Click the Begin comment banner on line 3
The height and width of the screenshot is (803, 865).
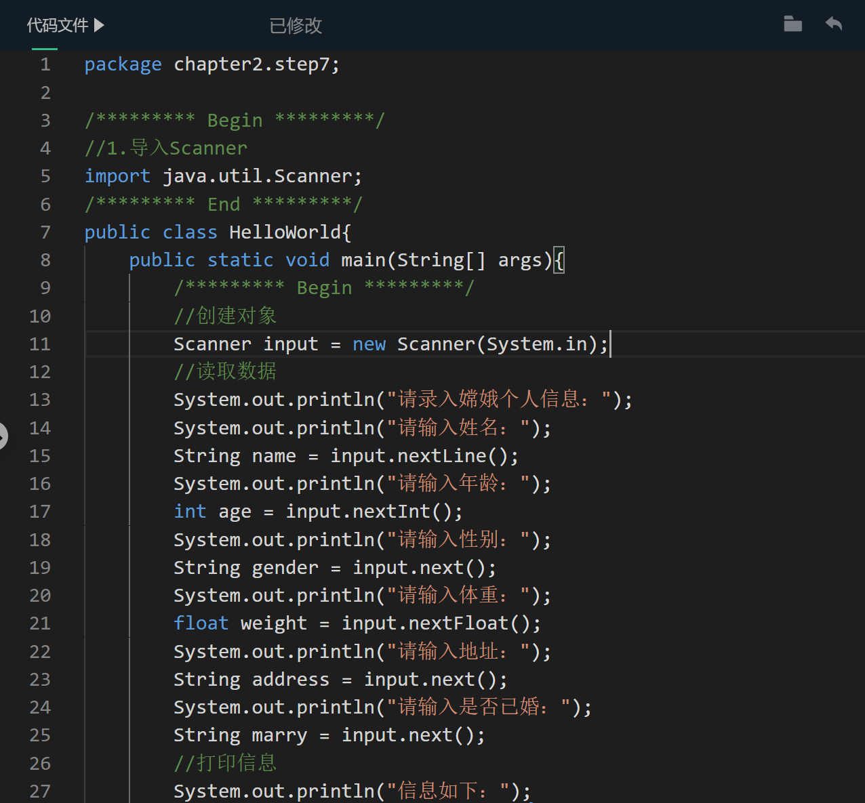[234, 119]
